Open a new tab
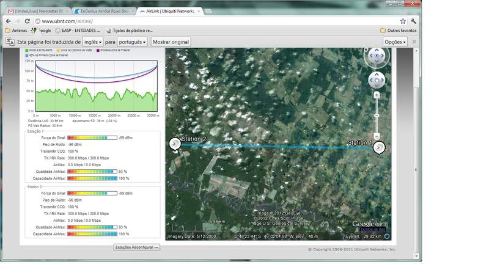The image size is (489, 278). pos(208,12)
